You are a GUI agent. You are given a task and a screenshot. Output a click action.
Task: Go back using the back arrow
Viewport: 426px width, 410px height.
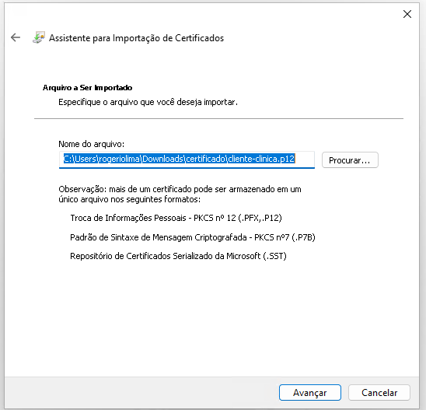point(16,37)
